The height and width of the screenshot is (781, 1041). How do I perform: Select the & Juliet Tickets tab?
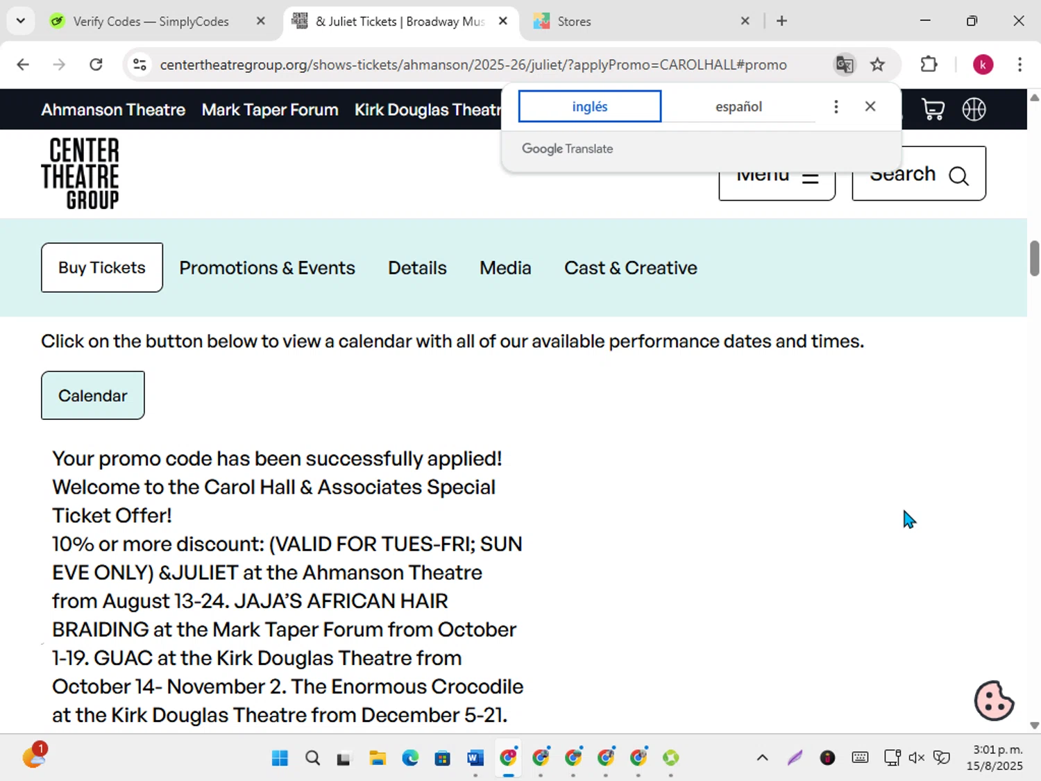(x=399, y=22)
